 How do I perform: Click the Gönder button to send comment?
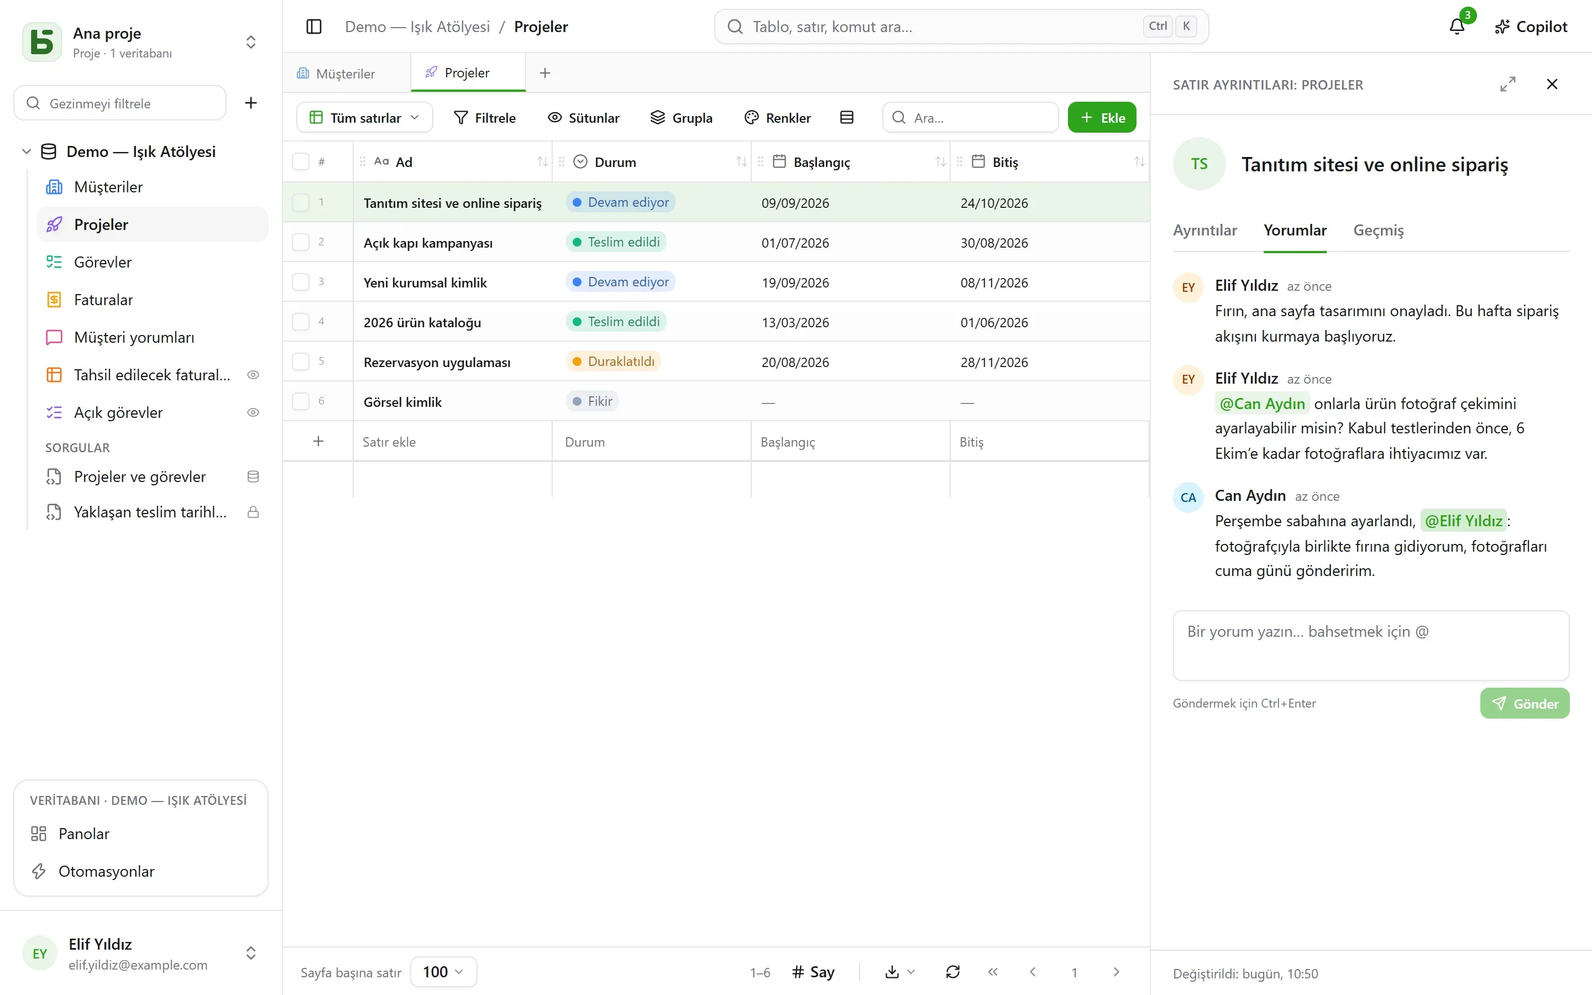(1524, 703)
